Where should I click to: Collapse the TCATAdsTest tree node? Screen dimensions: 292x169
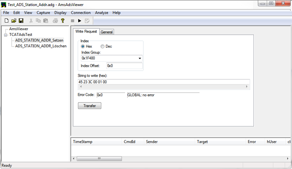[x=6, y=35]
